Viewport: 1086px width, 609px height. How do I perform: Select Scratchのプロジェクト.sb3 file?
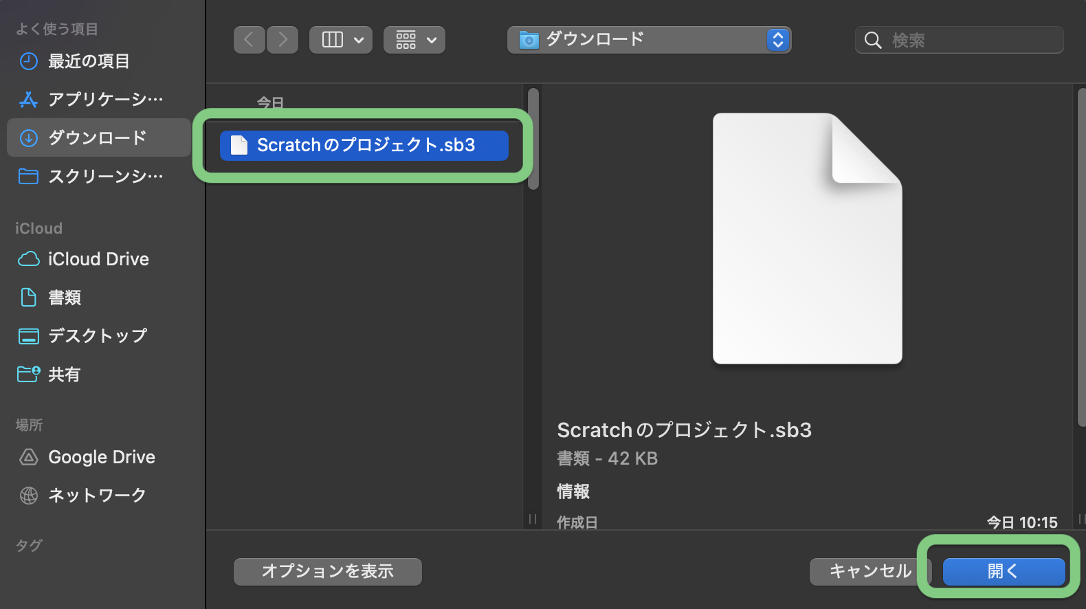pos(364,145)
